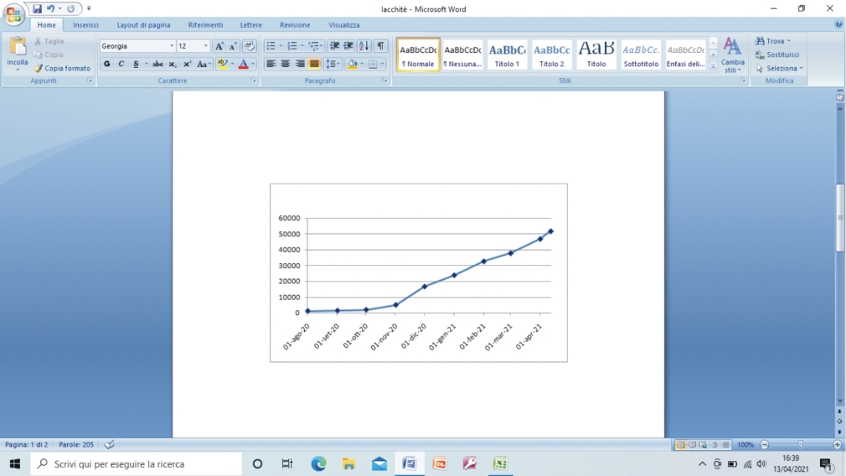Toggle italic (C) formatting
The height and width of the screenshot is (476, 846).
click(x=121, y=65)
